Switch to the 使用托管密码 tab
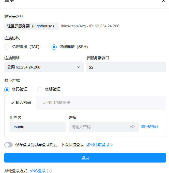The image size is (169, 173). pyautogui.click(x=56, y=103)
